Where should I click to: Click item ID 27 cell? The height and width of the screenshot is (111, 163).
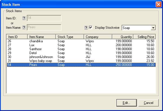[10, 45]
